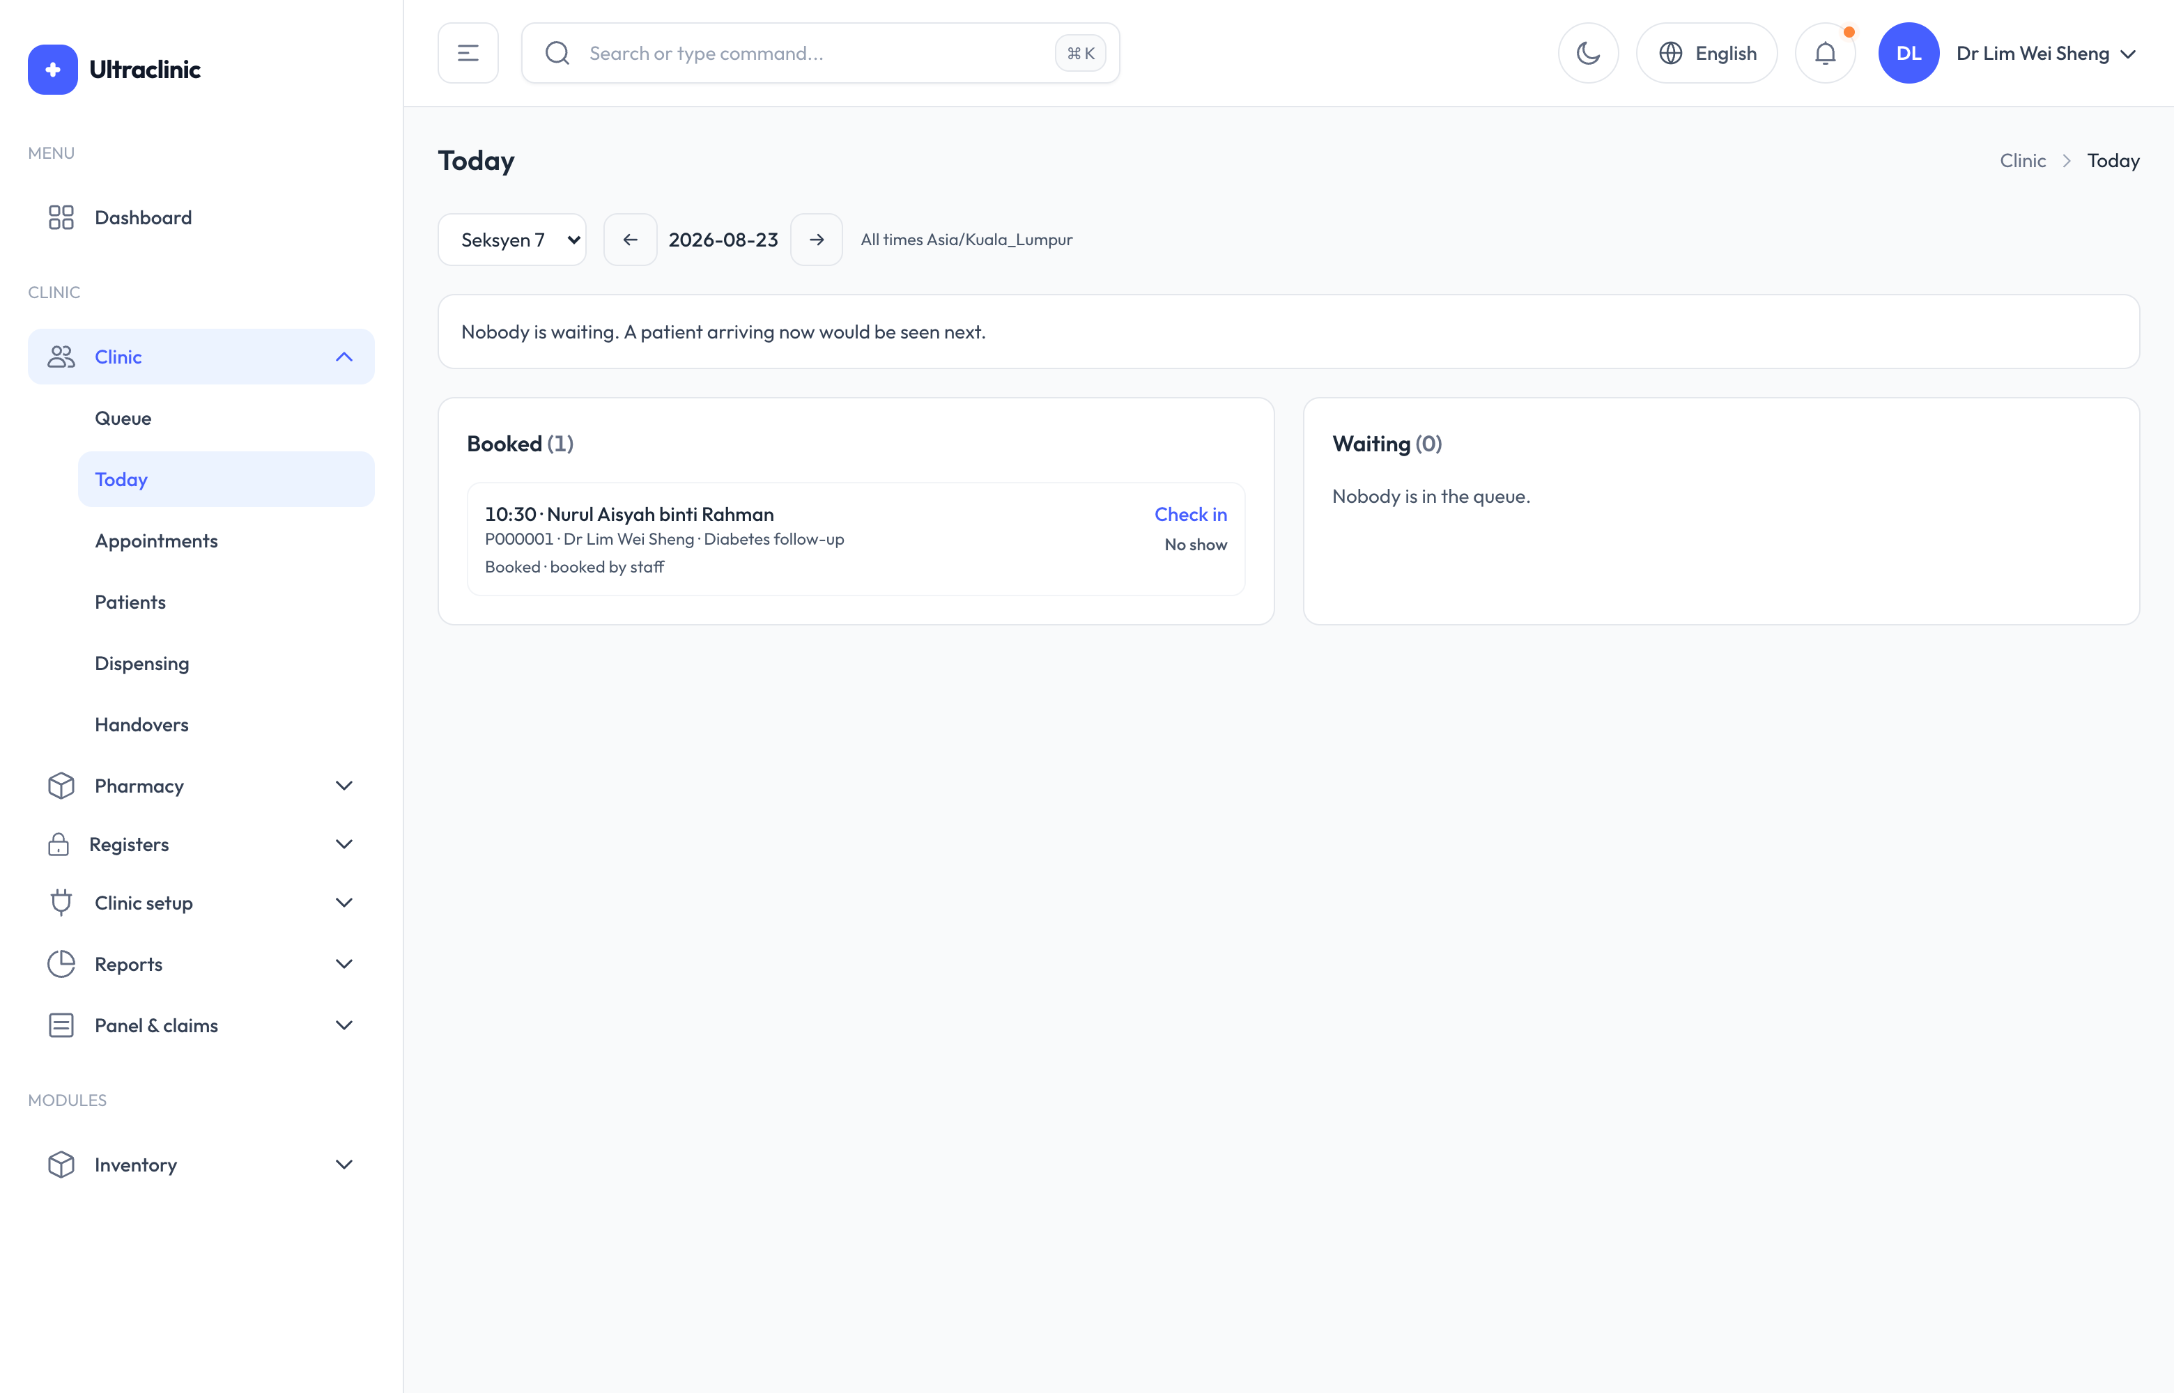
Task: Open notifications via the bell icon
Action: pos(1825,54)
